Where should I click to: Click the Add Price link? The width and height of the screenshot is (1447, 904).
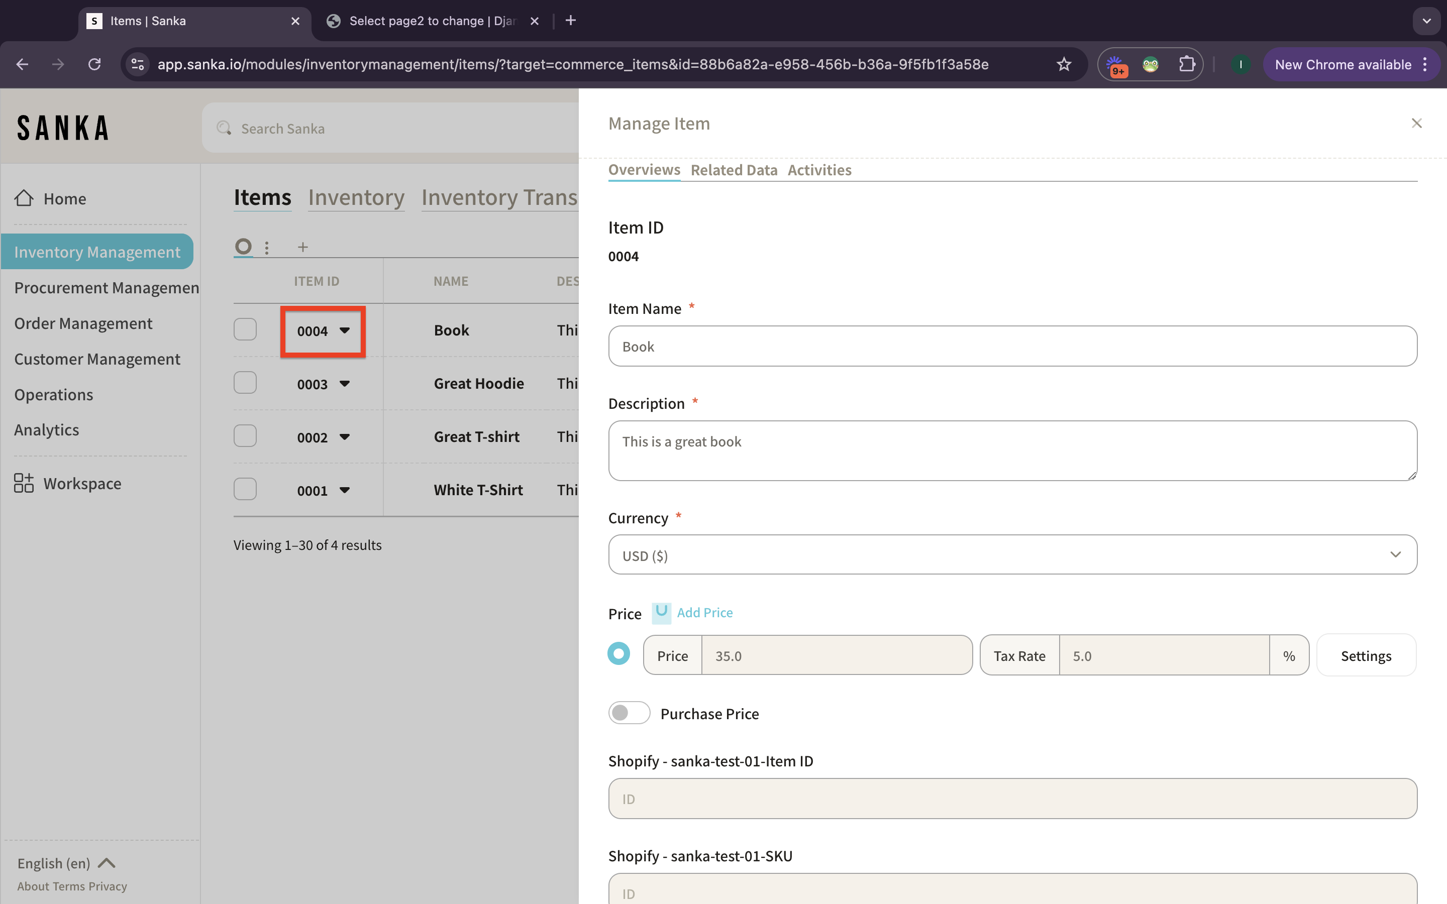point(704,613)
